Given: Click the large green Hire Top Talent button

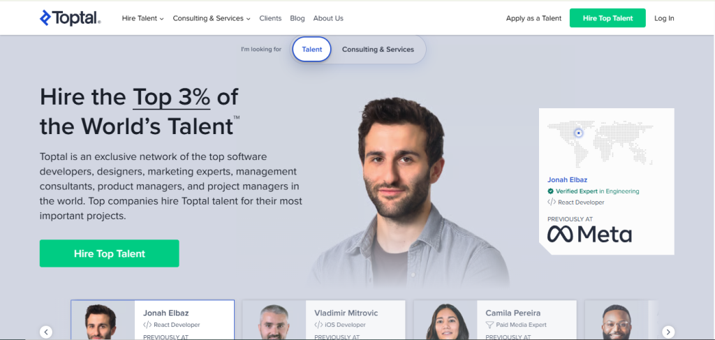Looking at the screenshot, I should tap(110, 253).
